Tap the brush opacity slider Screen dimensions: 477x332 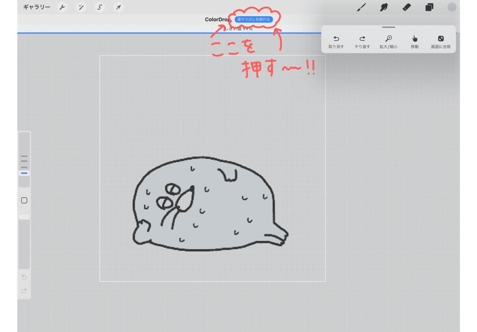24,241
